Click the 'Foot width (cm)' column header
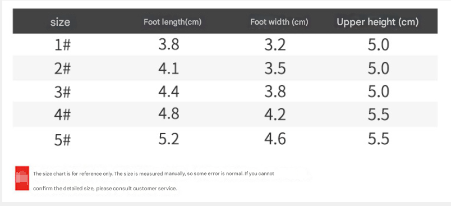 [x=279, y=22]
